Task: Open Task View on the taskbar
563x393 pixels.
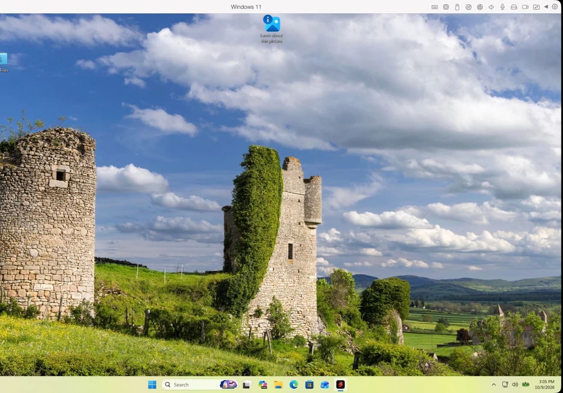Action: coord(247,384)
